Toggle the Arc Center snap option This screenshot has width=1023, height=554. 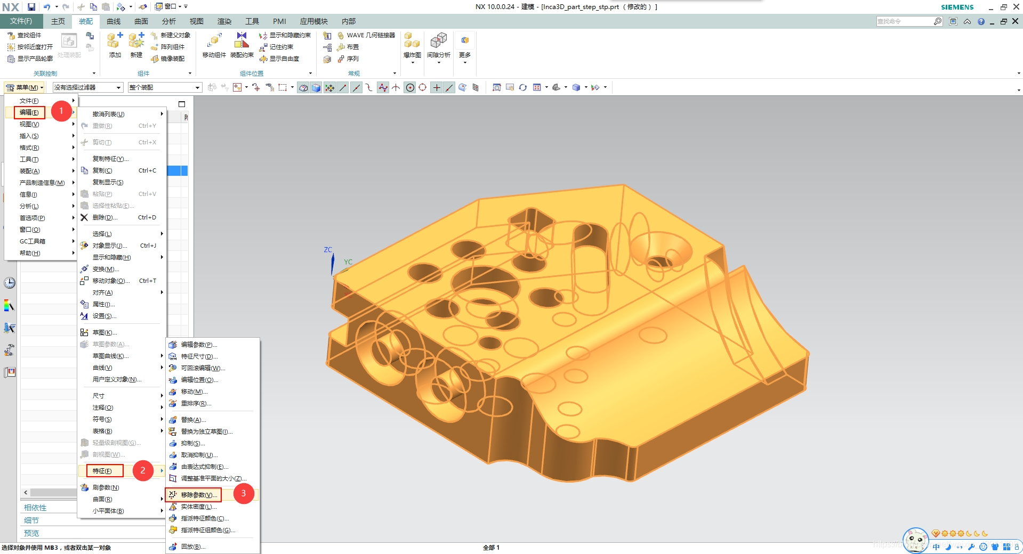point(410,87)
